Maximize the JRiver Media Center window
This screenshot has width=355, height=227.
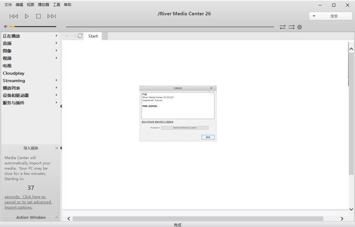click(334, 5)
